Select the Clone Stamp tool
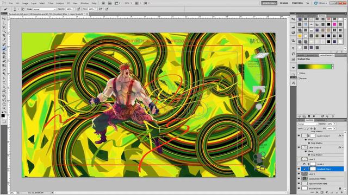This screenshot has width=348, height=195. (x=4, y=53)
